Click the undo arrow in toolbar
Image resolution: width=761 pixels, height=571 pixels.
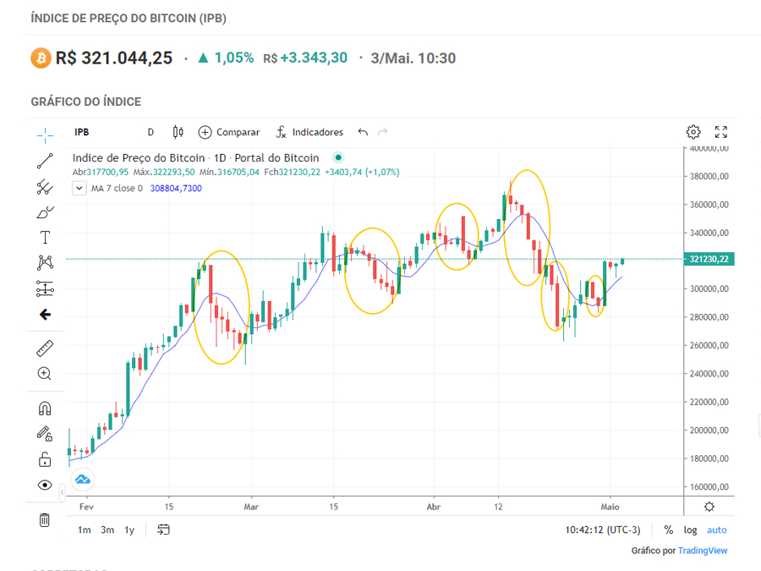363,132
